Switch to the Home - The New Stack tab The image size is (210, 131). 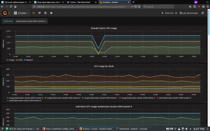(x=80, y=2)
